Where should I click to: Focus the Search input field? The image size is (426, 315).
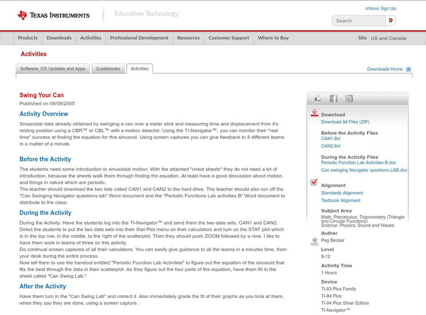tap(358, 21)
